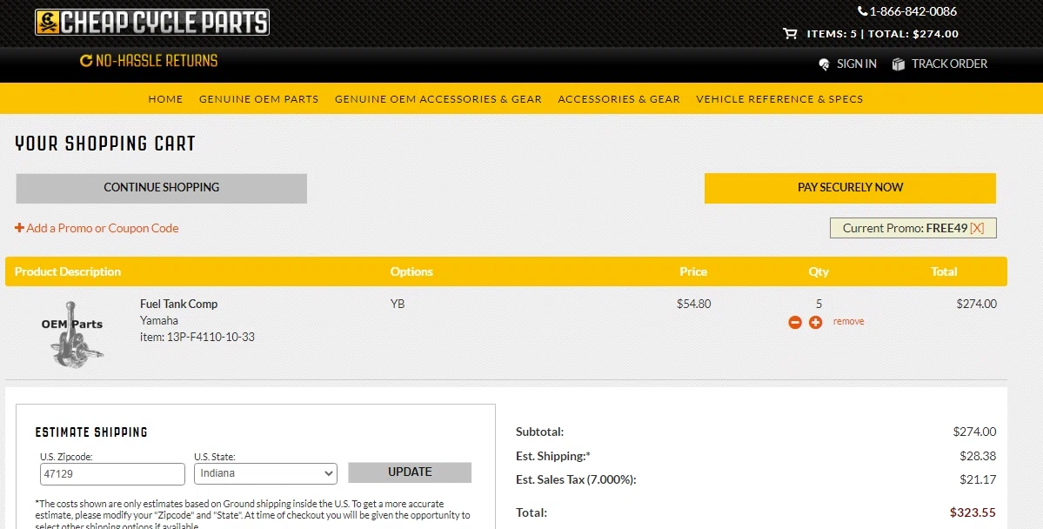Click the No-Hassle Returns refresh icon
Image resolution: width=1043 pixels, height=529 pixels.
[86, 61]
